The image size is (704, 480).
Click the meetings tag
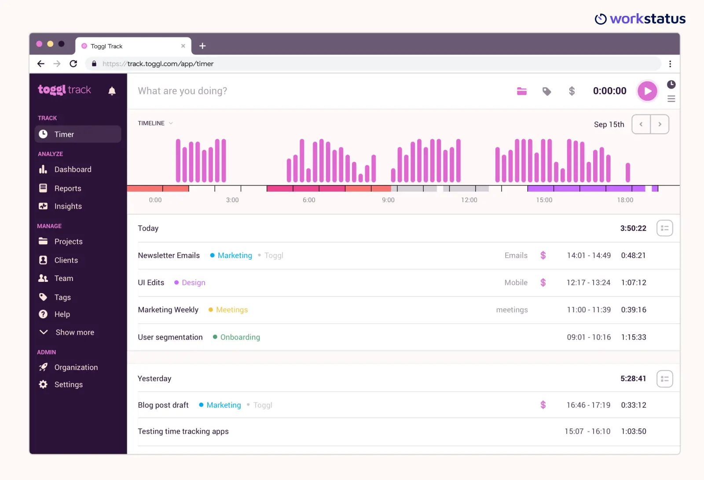[512, 310]
